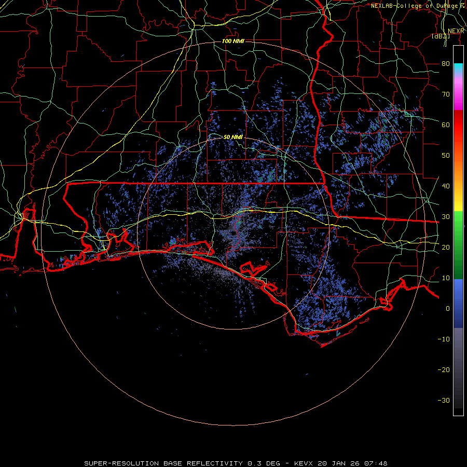Click the 60 dBZ scale label
Screen dimensions: 467x467
pyautogui.click(x=446, y=125)
